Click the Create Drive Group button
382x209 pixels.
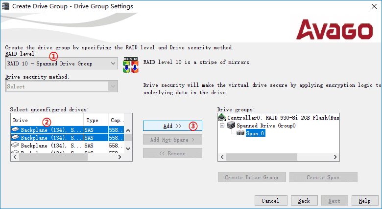(252, 177)
